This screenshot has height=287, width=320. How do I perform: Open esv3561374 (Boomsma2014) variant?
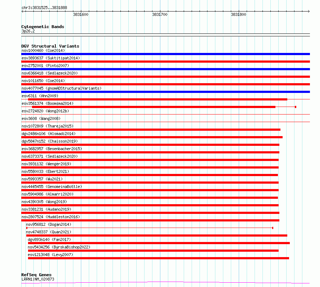click(47, 103)
